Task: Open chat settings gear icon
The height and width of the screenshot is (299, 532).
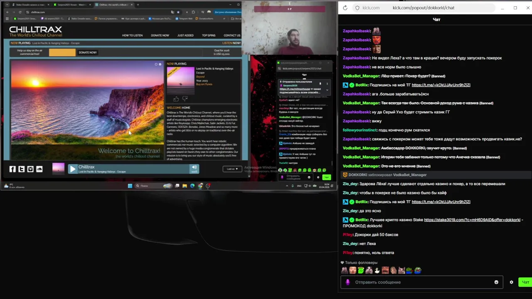Action: tap(511, 282)
